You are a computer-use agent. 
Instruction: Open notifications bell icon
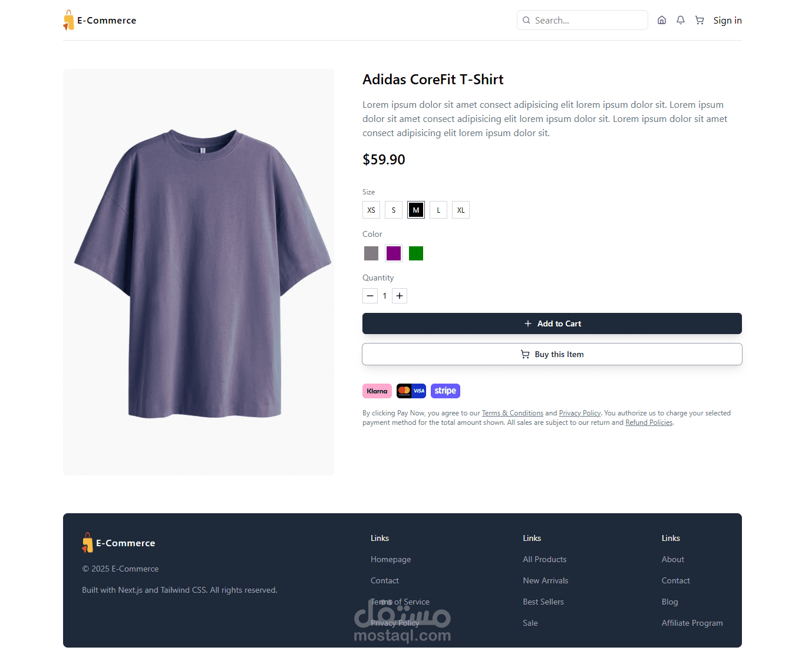681,20
